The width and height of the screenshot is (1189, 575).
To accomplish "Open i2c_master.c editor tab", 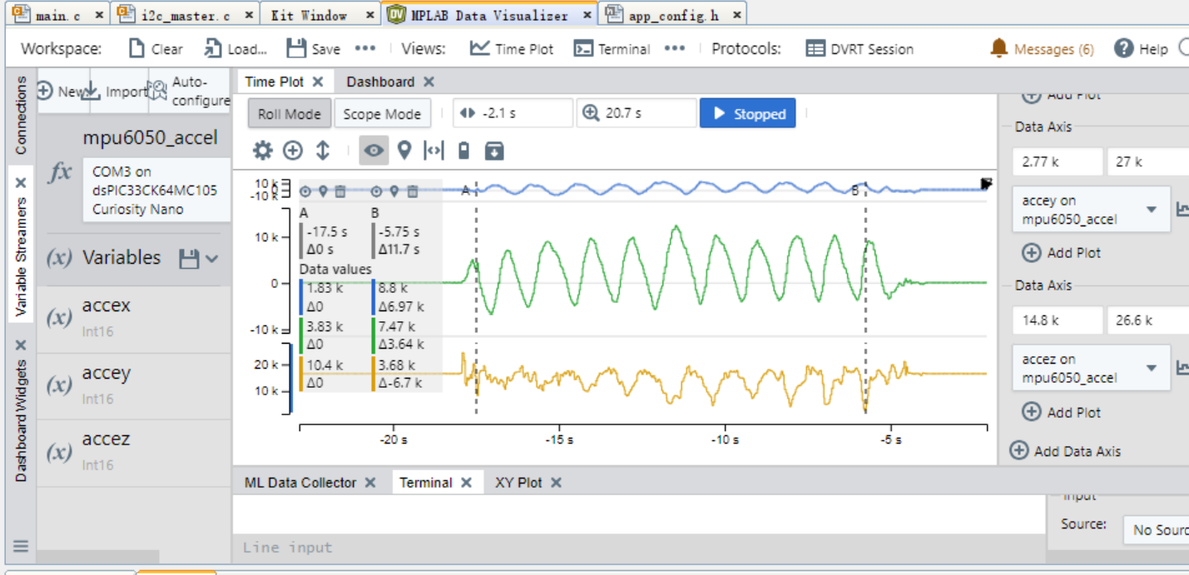I will point(184,14).
